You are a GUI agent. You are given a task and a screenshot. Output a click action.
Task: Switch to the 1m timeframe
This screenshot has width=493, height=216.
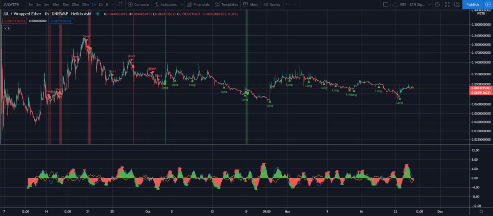[31, 5]
